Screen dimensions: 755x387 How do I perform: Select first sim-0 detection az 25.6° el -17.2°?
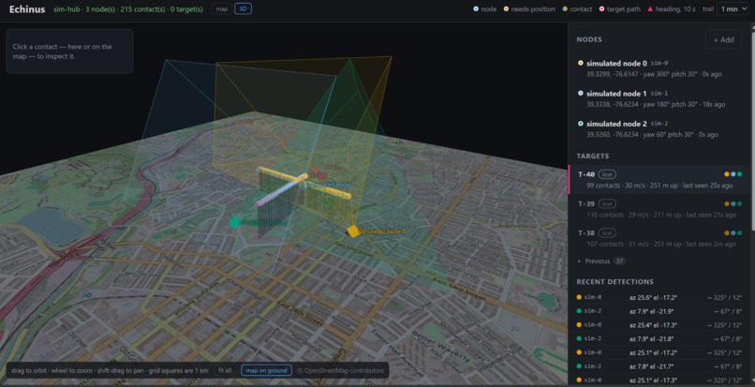click(x=659, y=297)
